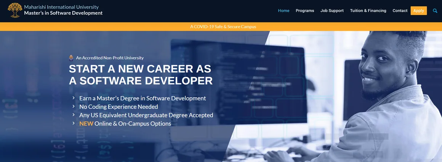Viewport: 442px width, 162px height.
Task: Click 'Start a New Career as' headline line
Action: [140, 69]
